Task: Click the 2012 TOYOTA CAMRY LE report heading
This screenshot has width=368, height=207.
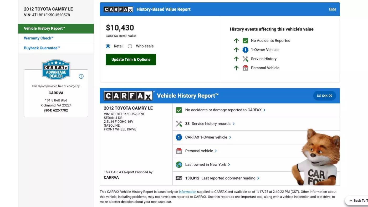Action: coord(128,108)
